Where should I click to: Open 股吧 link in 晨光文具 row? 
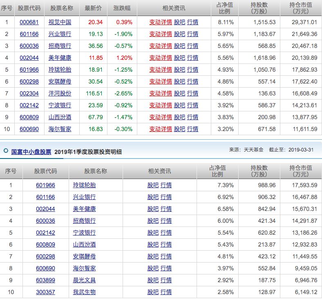153,280
